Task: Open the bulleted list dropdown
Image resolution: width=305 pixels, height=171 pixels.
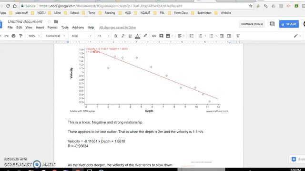Action: pos(213,36)
